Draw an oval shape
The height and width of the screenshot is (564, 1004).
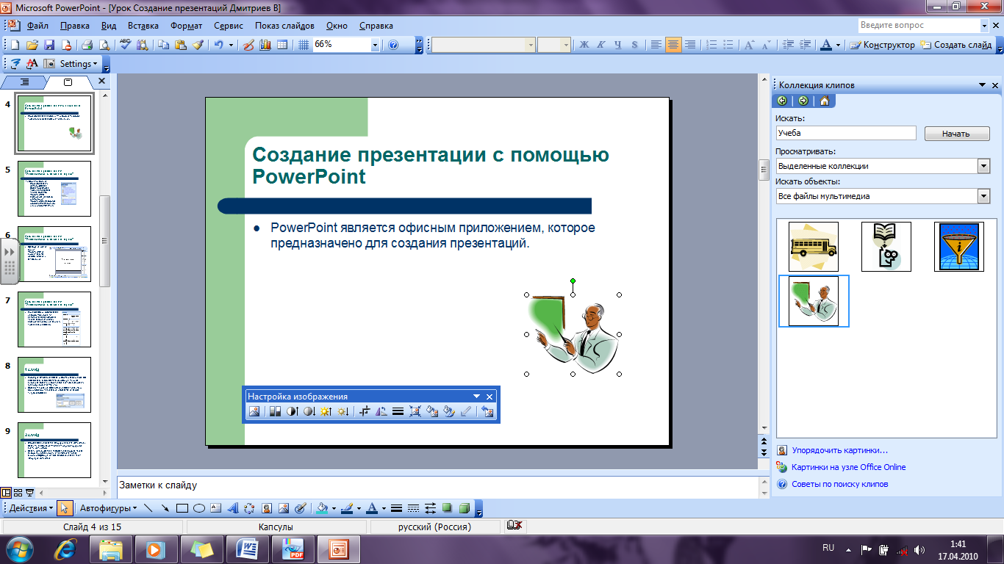(199, 508)
